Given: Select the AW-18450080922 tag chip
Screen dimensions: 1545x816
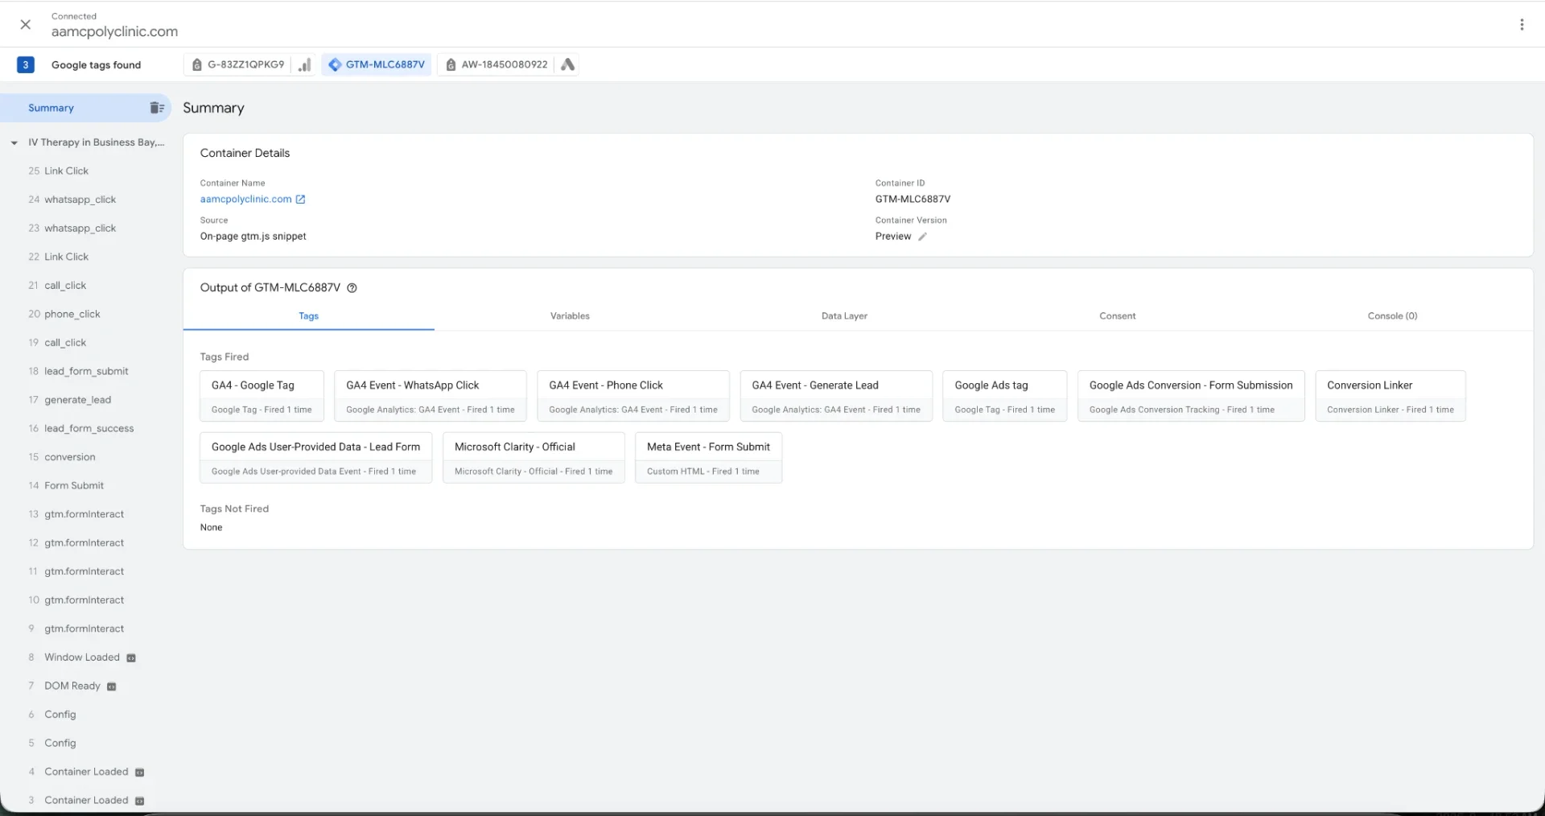Looking at the screenshot, I should 496,65.
